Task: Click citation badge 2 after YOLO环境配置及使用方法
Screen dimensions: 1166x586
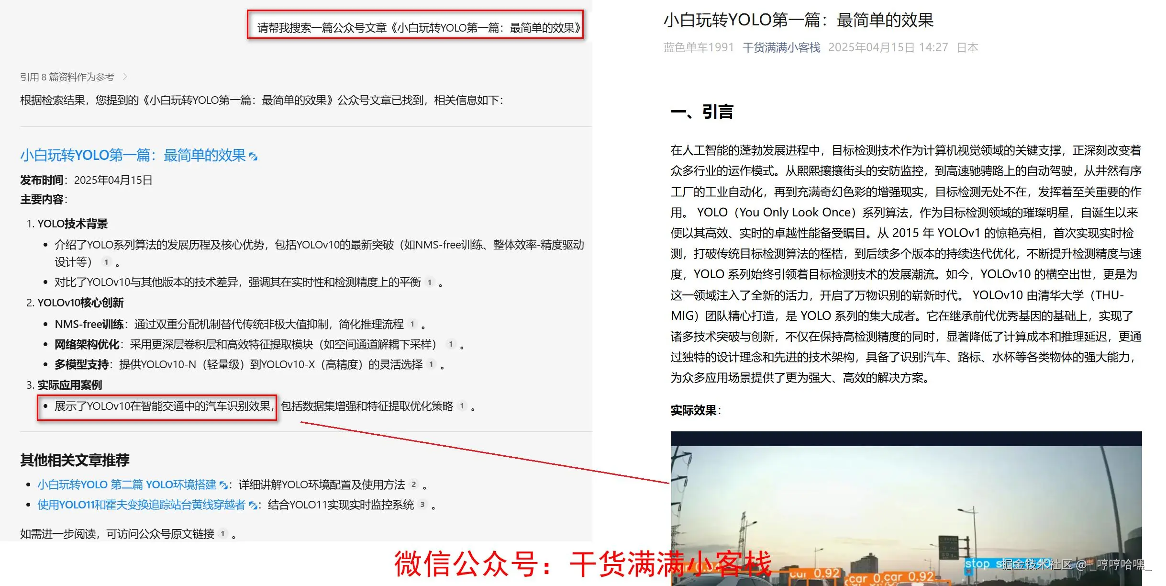Action: click(x=414, y=485)
